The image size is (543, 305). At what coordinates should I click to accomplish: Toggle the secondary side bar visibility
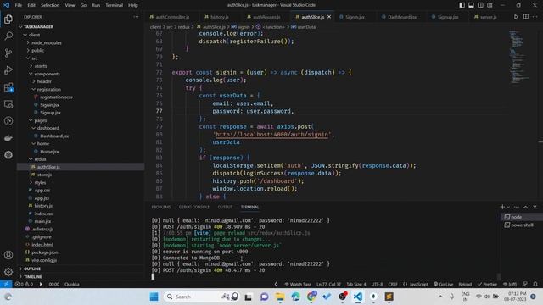481,5
